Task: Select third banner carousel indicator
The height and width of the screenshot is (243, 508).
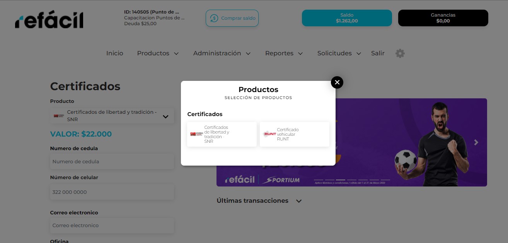Action: coord(341,180)
